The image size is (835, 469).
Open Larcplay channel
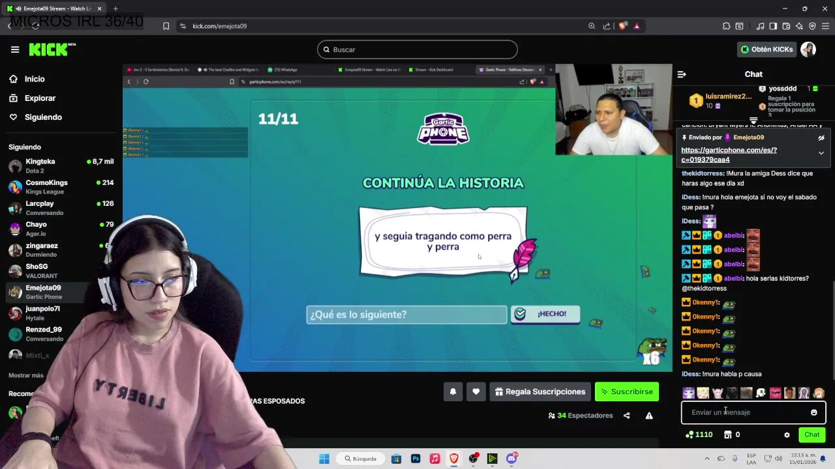point(61,208)
